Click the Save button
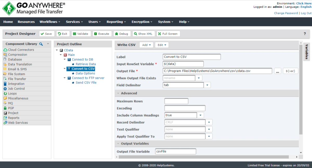 click(47, 34)
